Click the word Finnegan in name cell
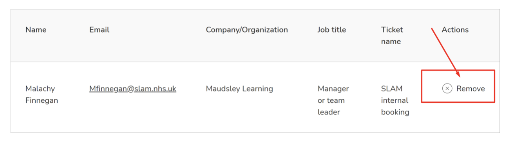Screen dimensions: 514x149 coord(42,101)
